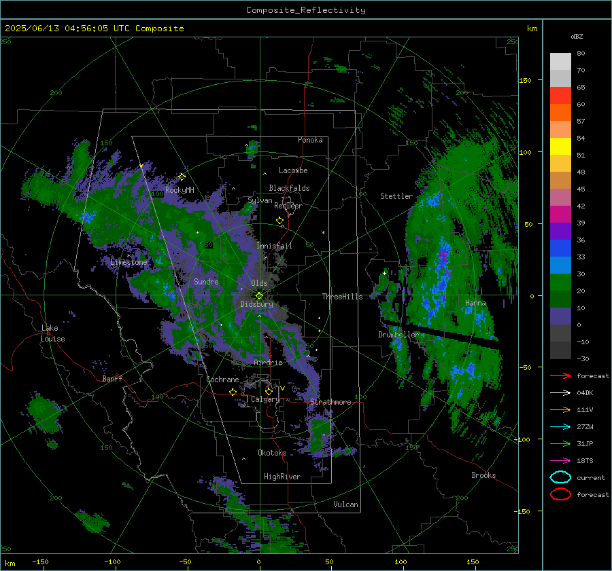This screenshot has height=571, width=612.
Task: Click the Strathmore city label
Action: pos(330,402)
